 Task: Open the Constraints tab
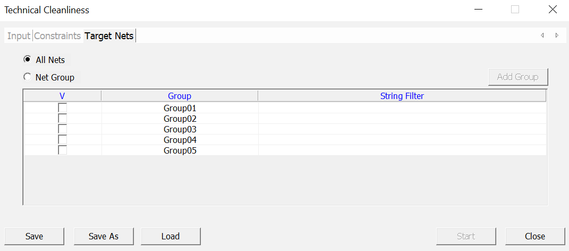pyautogui.click(x=57, y=36)
